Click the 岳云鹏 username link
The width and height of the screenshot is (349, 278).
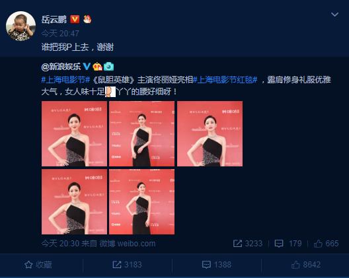pos(54,19)
